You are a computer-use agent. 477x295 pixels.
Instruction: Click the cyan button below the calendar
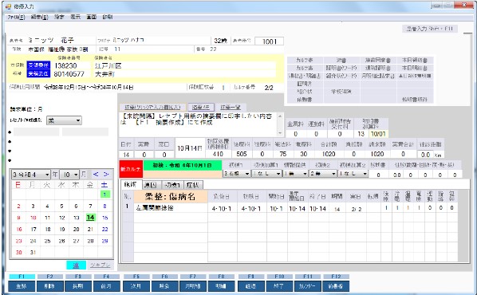click(76, 265)
